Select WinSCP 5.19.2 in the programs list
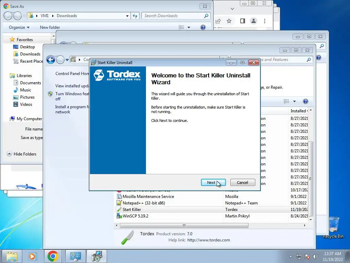 click(211, 216)
